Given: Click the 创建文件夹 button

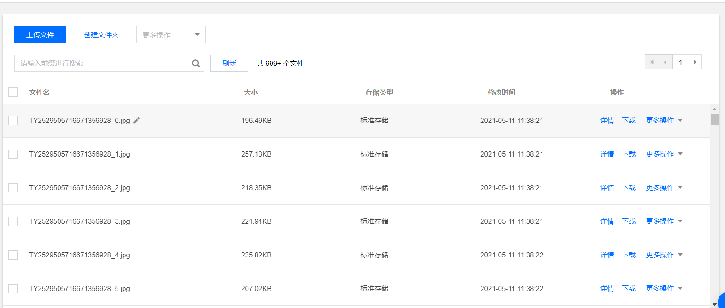Looking at the screenshot, I should point(101,35).
